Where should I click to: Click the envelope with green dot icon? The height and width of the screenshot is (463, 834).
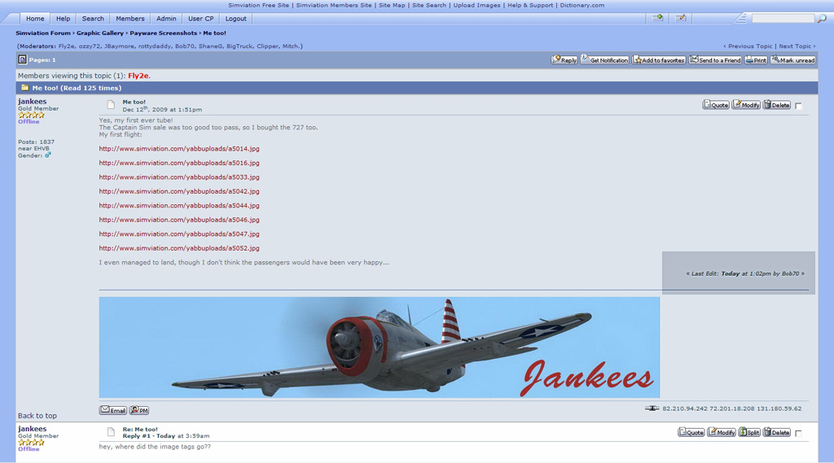[658, 18]
